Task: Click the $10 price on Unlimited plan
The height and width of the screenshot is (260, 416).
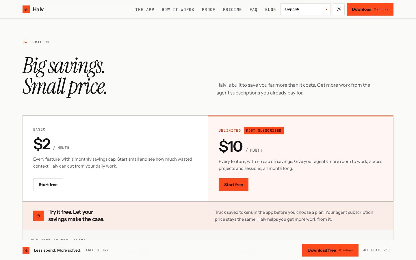Action: pos(231,146)
